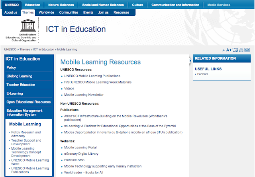Image resolution: width=255 pixels, height=177 pixels.
Task: Increase font size with A+ icon
Action: (x=229, y=50)
